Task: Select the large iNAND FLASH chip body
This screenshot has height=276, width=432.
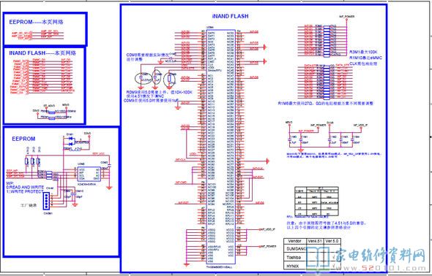Action: point(220,147)
